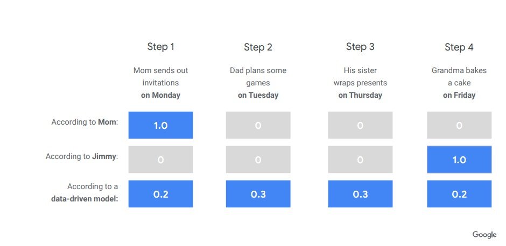Click the Step 1 heading
The width and height of the screenshot is (506, 246).
coord(161,47)
